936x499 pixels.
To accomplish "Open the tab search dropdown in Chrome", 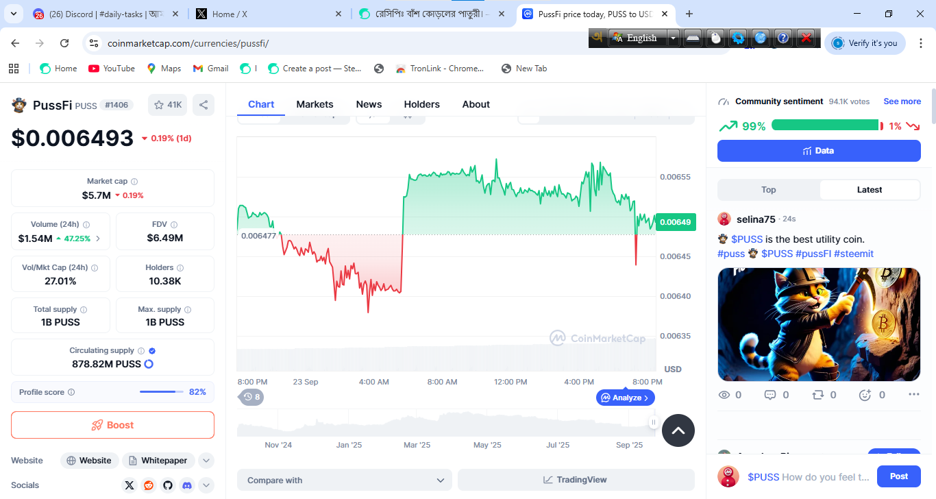I will [14, 14].
